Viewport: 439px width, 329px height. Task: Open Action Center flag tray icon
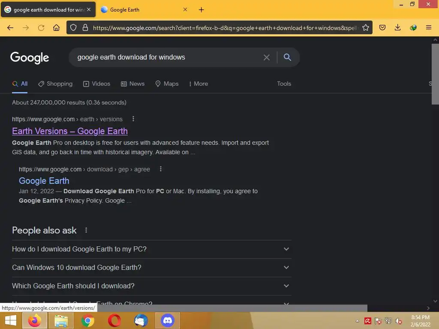378,321
